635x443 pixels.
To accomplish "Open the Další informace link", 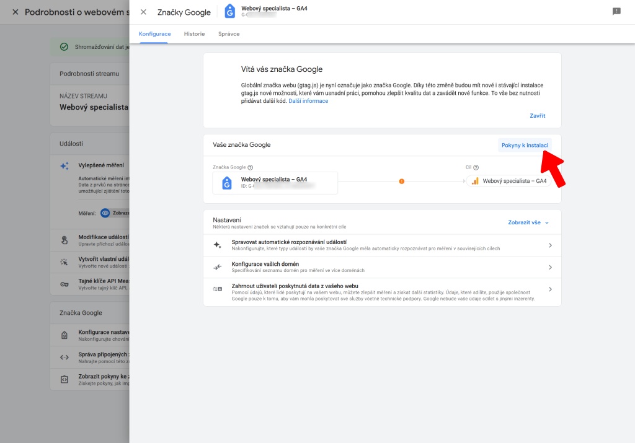I will (308, 101).
